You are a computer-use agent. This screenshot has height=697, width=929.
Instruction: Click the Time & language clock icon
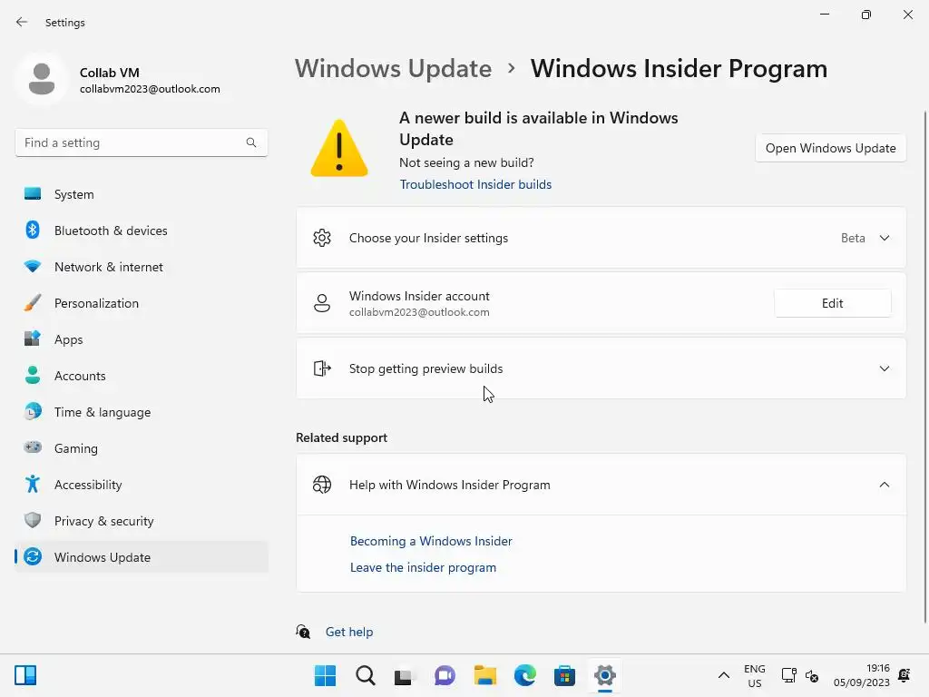tap(33, 411)
